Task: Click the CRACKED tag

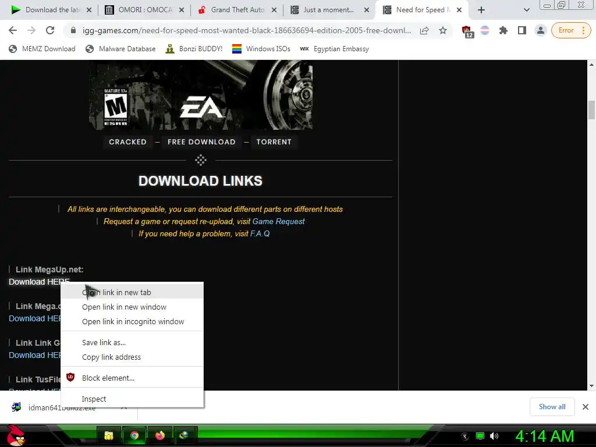Action: click(127, 142)
